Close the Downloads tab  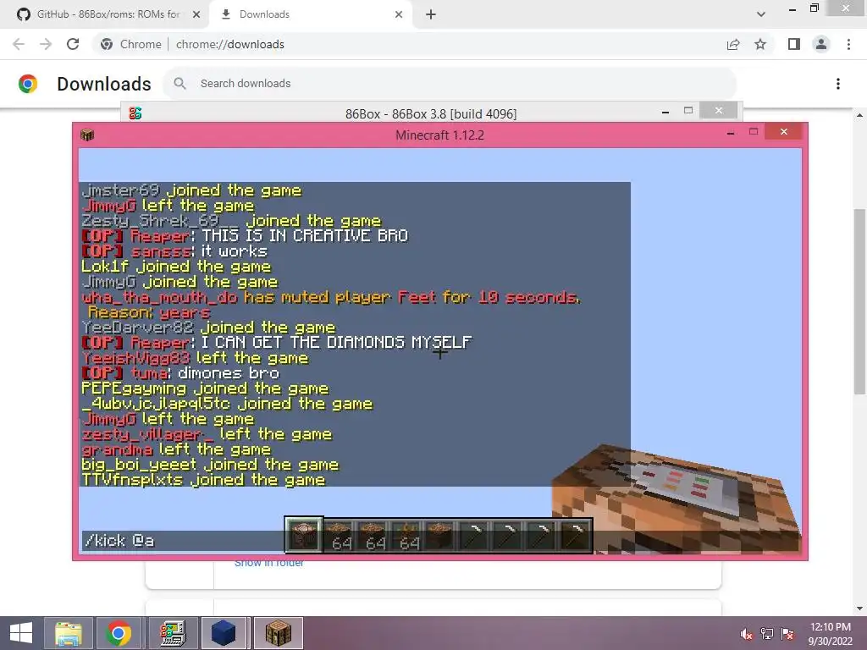click(x=399, y=14)
